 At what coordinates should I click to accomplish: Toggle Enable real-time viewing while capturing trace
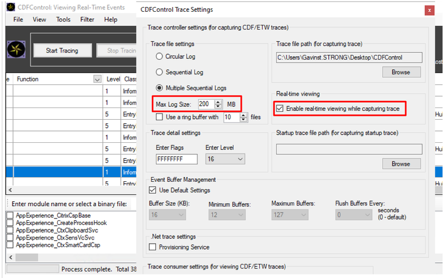click(280, 109)
